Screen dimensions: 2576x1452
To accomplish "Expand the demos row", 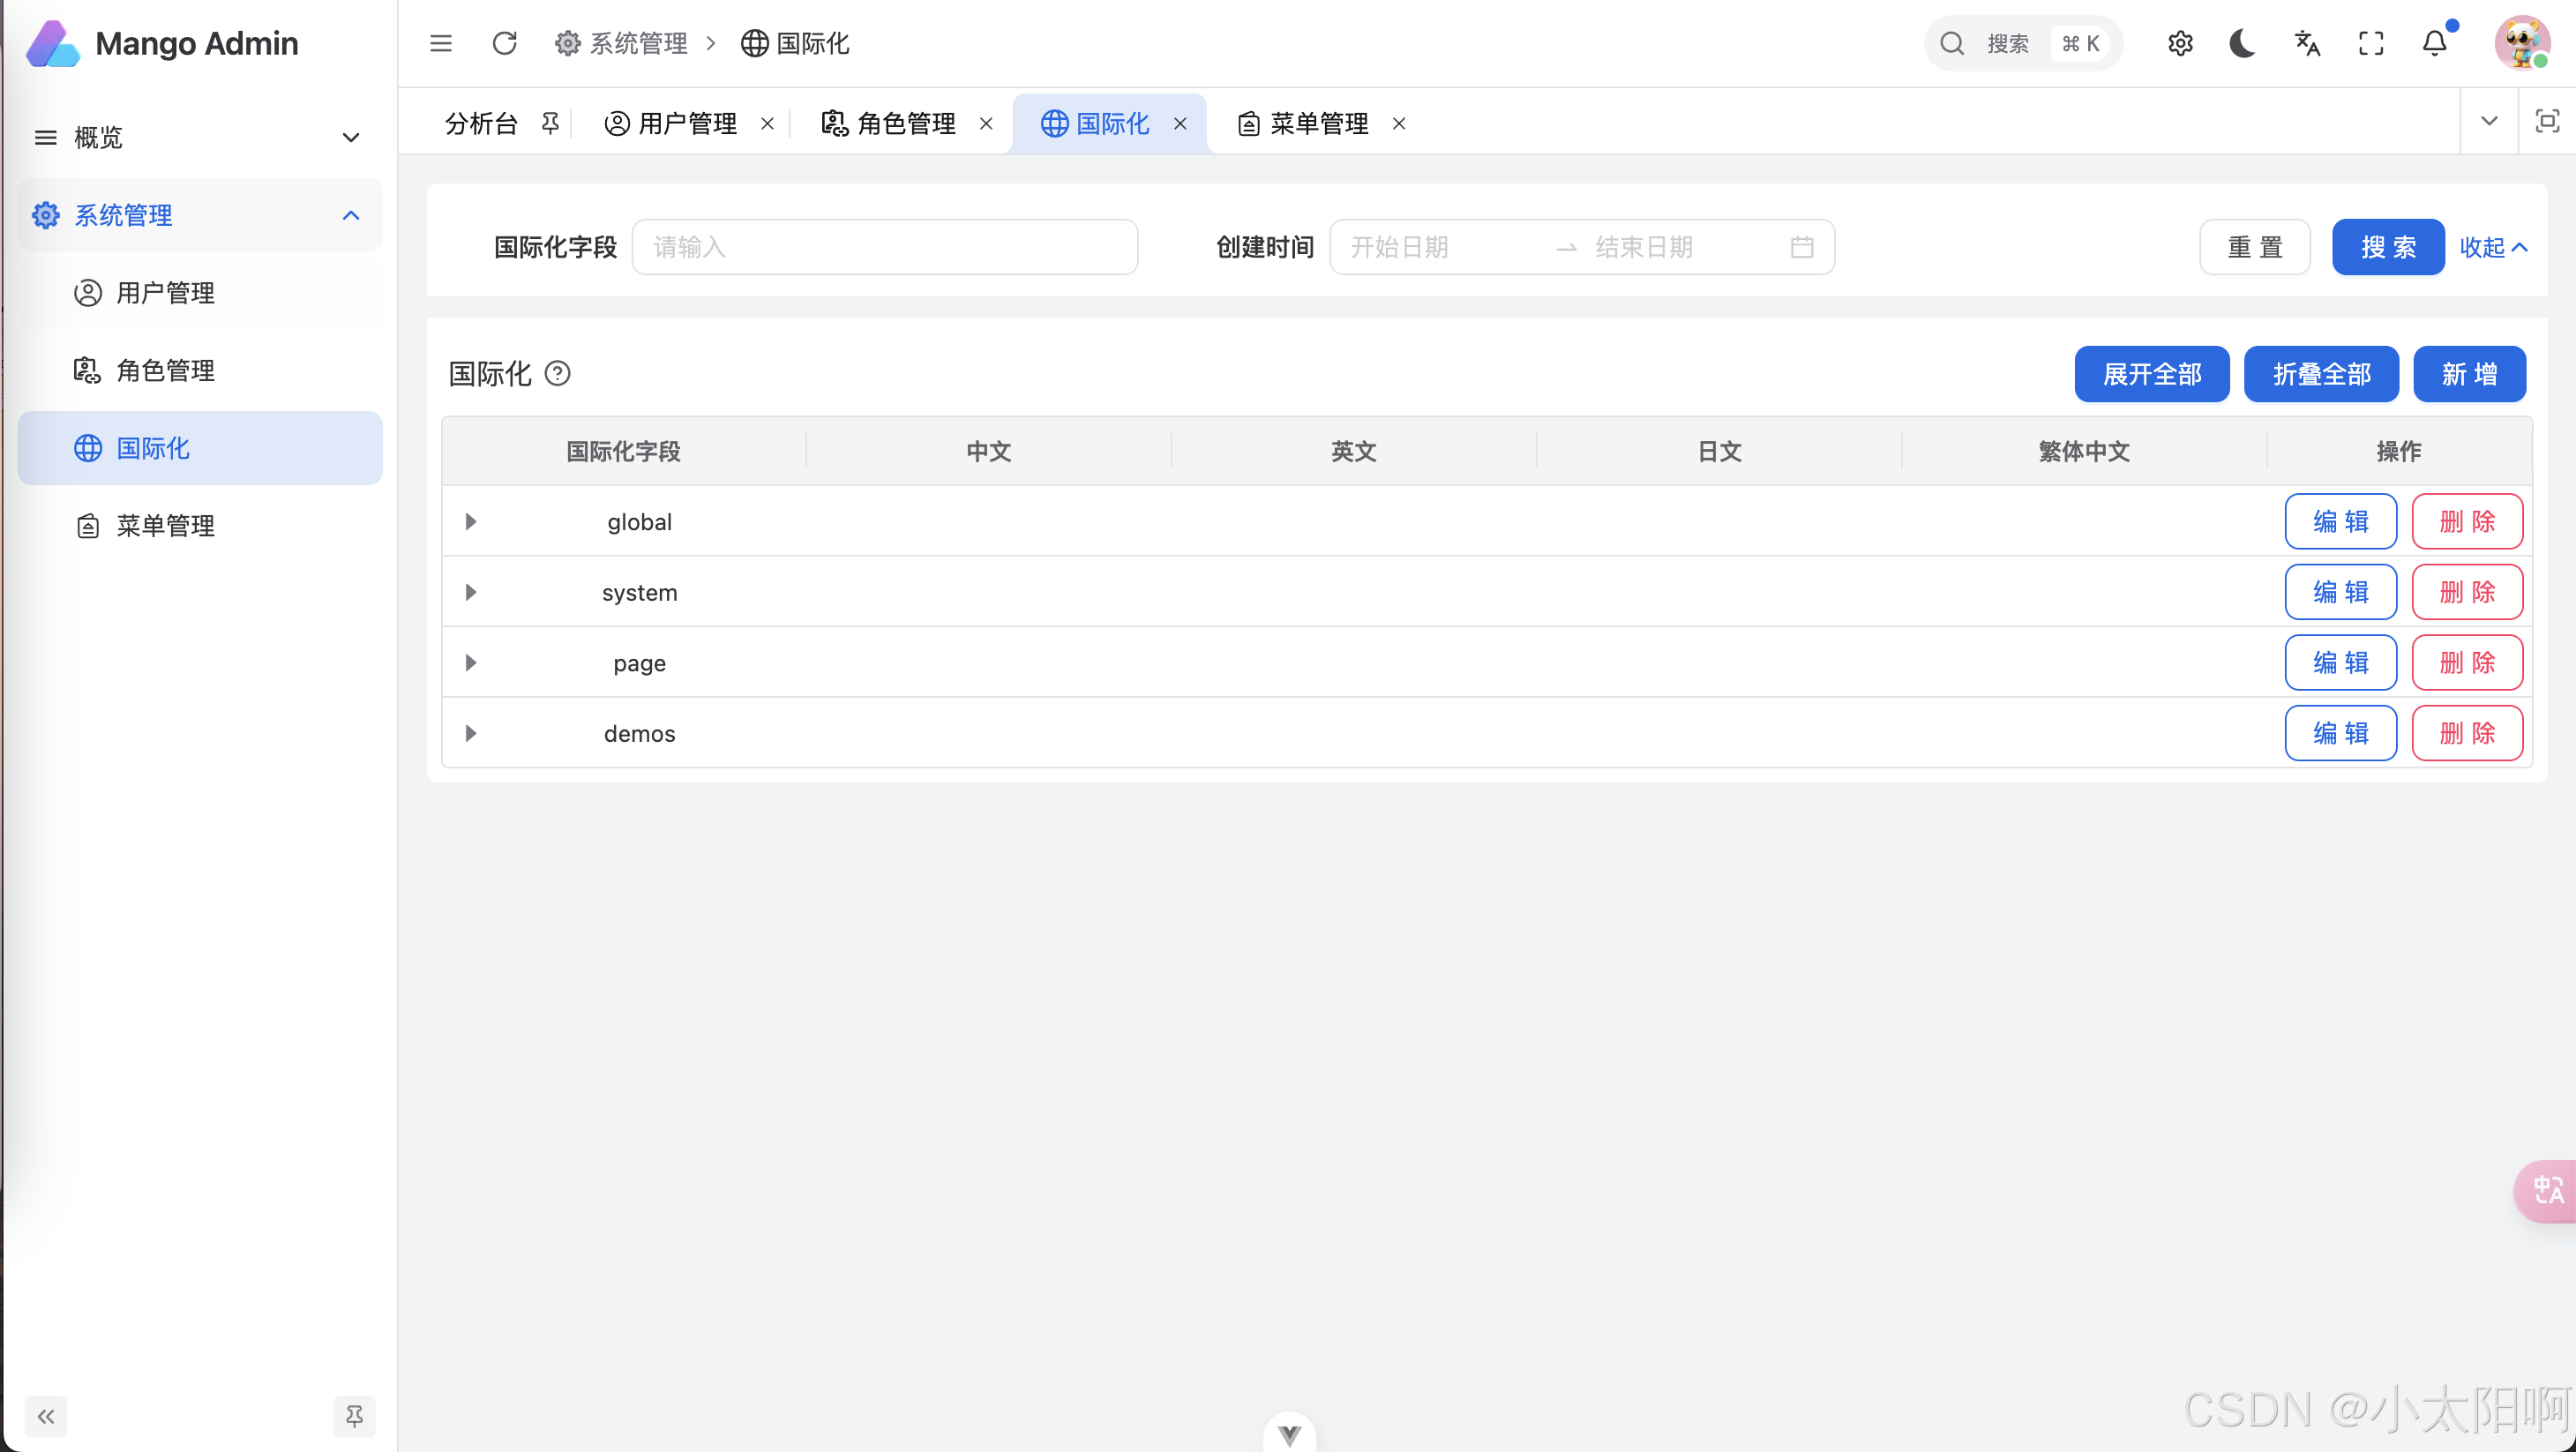I will [471, 733].
